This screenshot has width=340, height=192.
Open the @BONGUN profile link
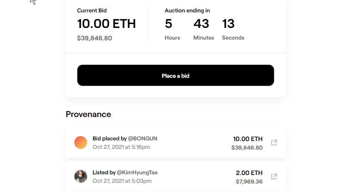[x=142, y=139]
